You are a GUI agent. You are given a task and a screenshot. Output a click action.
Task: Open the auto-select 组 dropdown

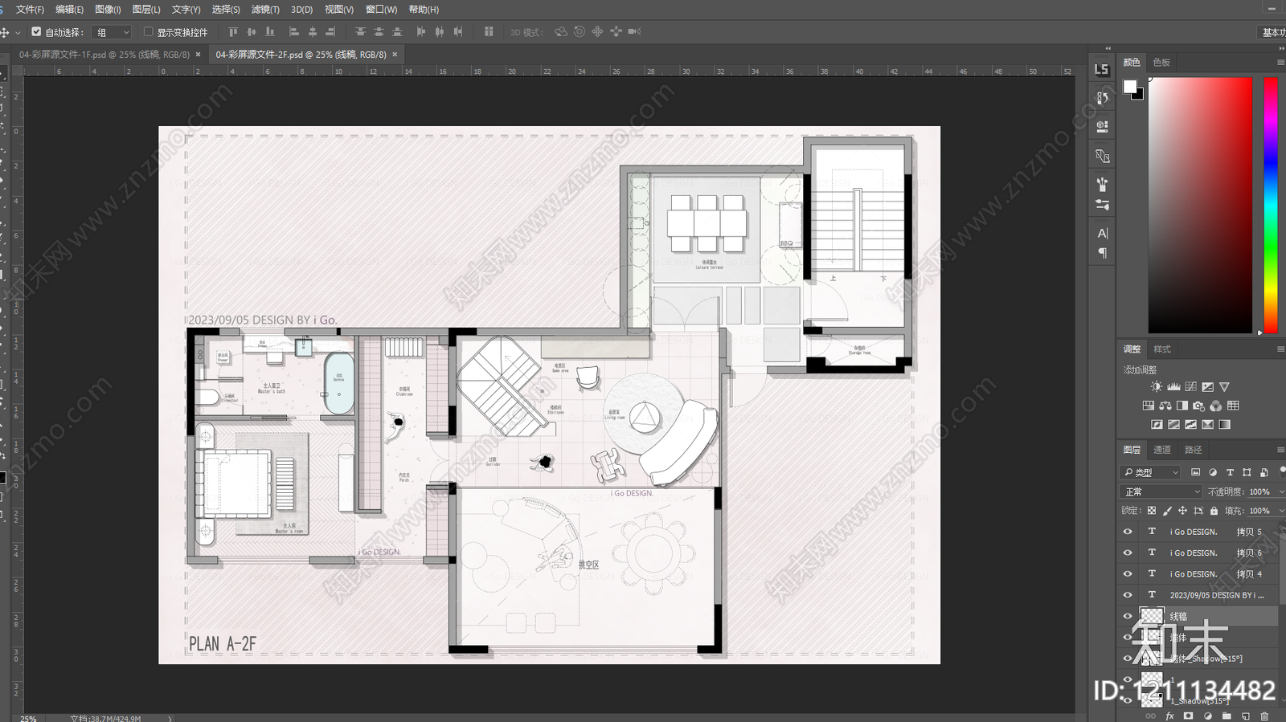point(113,32)
